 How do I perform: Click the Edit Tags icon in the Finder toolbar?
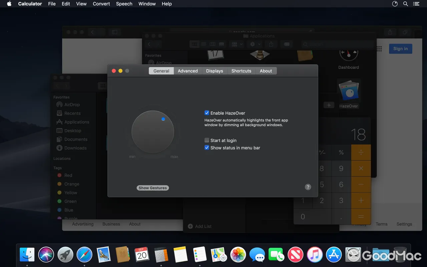click(x=287, y=44)
